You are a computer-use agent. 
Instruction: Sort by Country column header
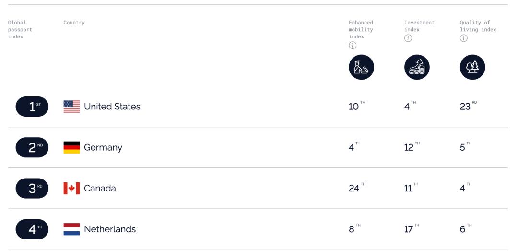click(x=74, y=23)
